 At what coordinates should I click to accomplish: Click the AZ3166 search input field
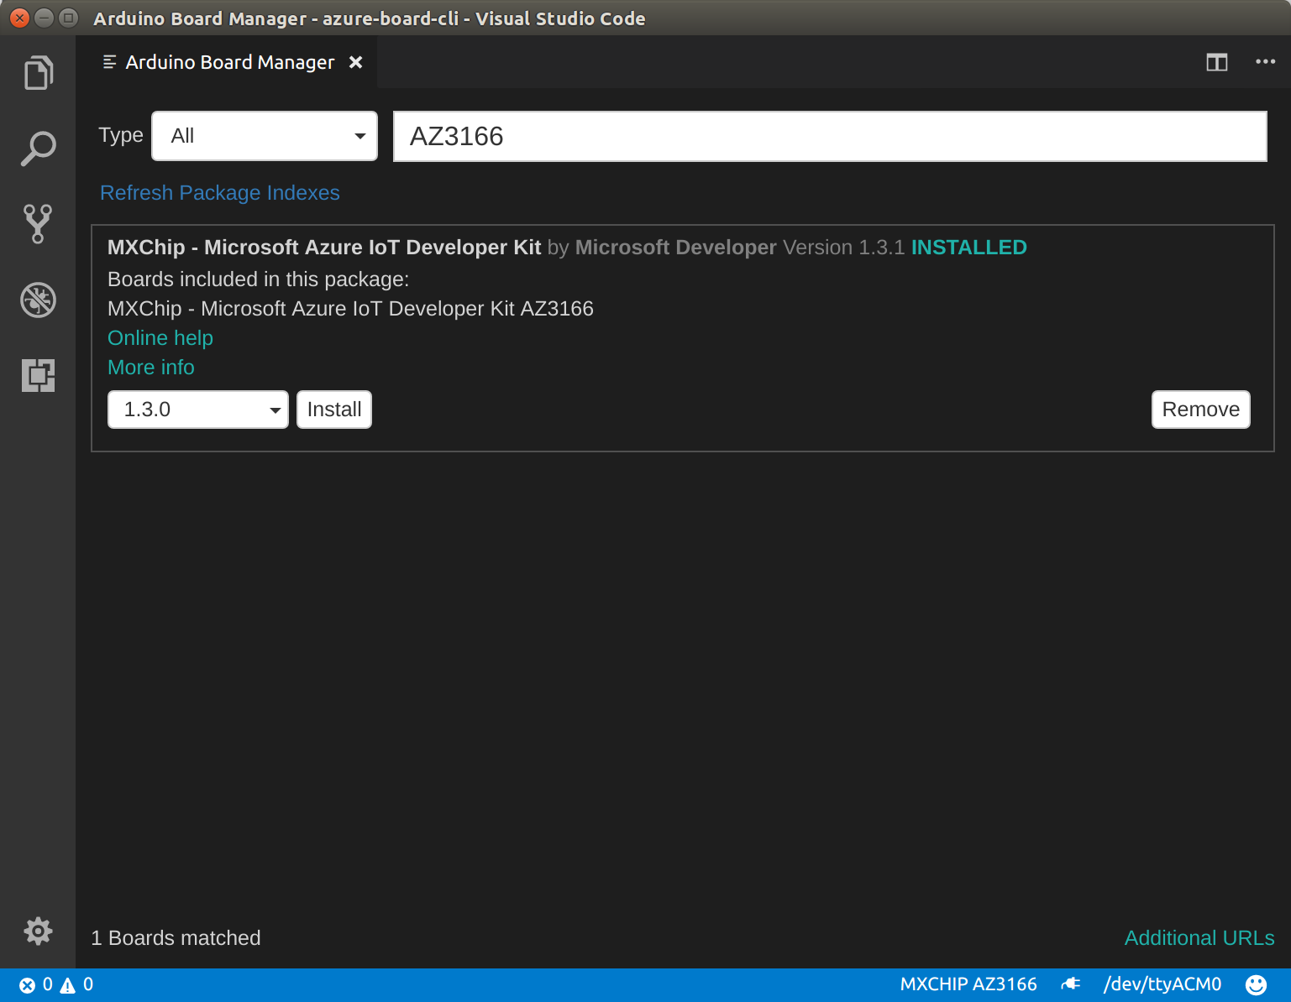click(830, 136)
